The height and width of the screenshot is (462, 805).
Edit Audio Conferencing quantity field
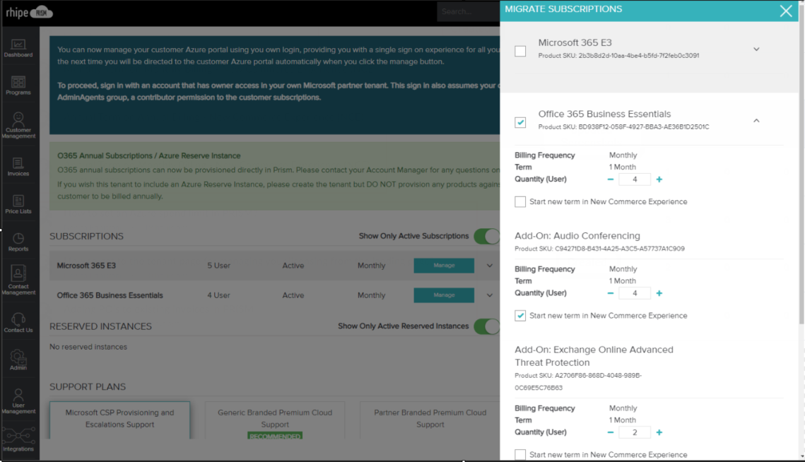coord(635,293)
